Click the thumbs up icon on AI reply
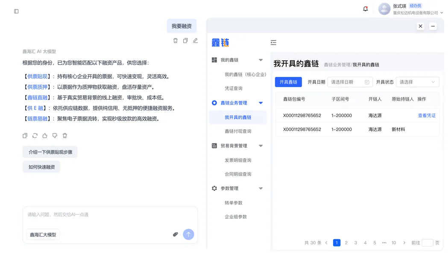The width and height of the screenshot is (448, 255). 45,136
